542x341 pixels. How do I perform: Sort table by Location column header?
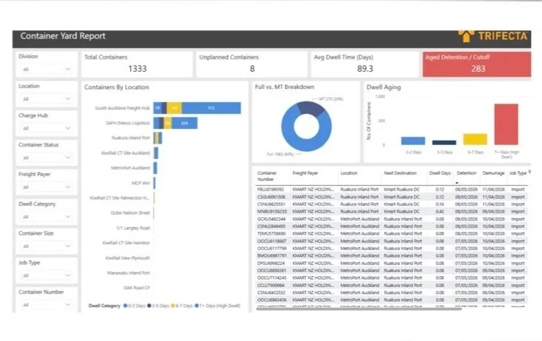(x=348, y=173)
